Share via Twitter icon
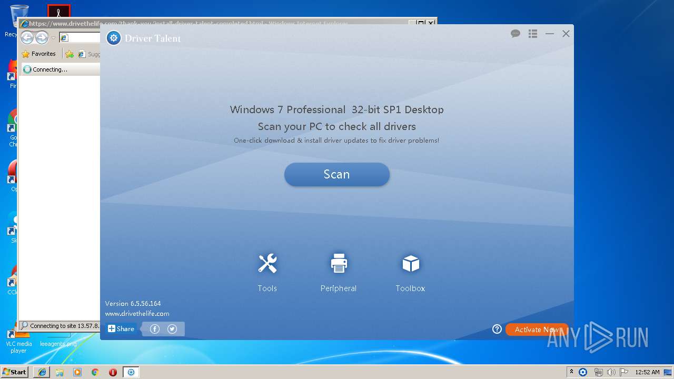The image size is (674, 379). coord(172,329)
